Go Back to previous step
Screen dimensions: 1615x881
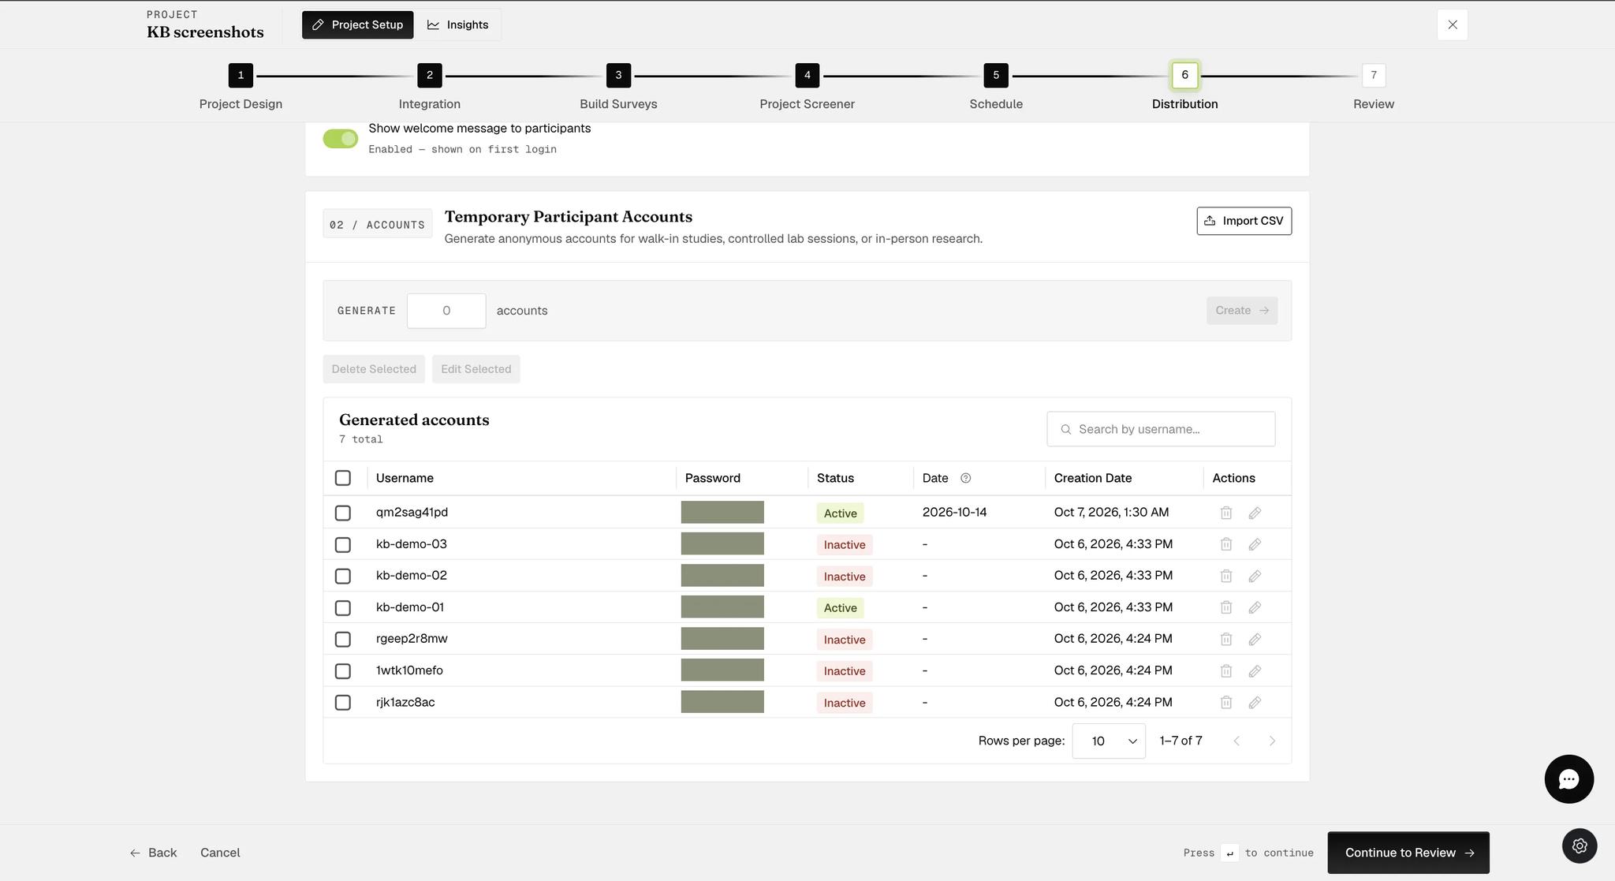point(153,853)
